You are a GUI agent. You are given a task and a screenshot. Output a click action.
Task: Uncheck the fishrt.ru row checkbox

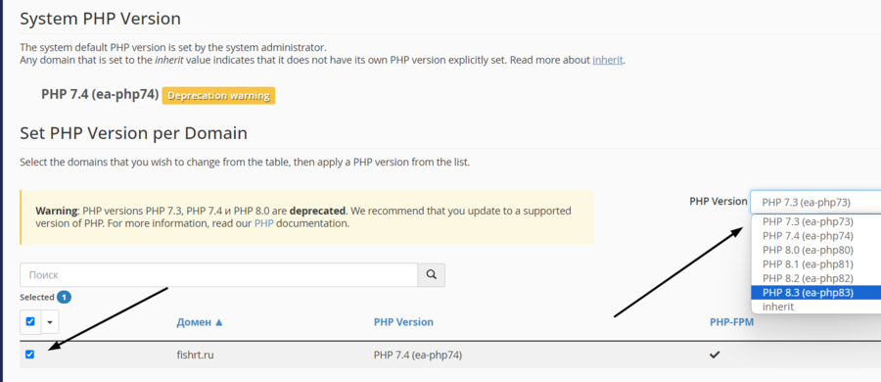click(29, 355)
